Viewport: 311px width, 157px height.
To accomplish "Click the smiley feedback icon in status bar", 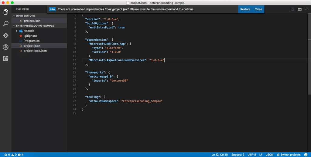I will coord(306,155).
